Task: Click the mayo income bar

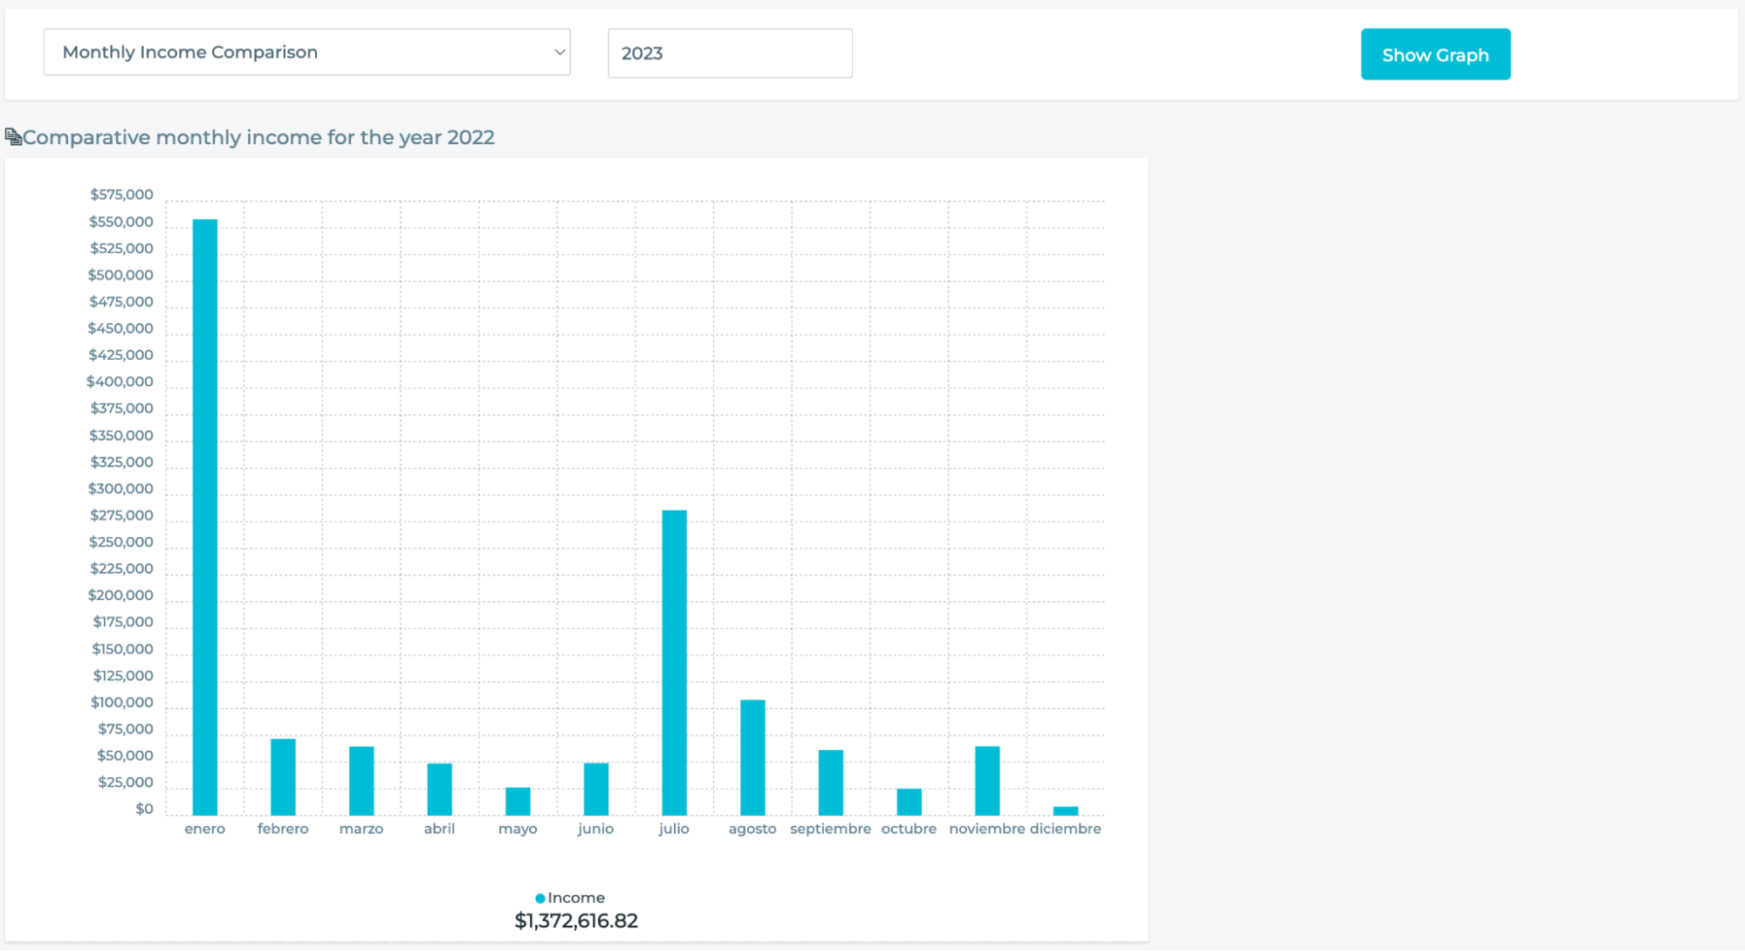Action: [x=518, y=802]
